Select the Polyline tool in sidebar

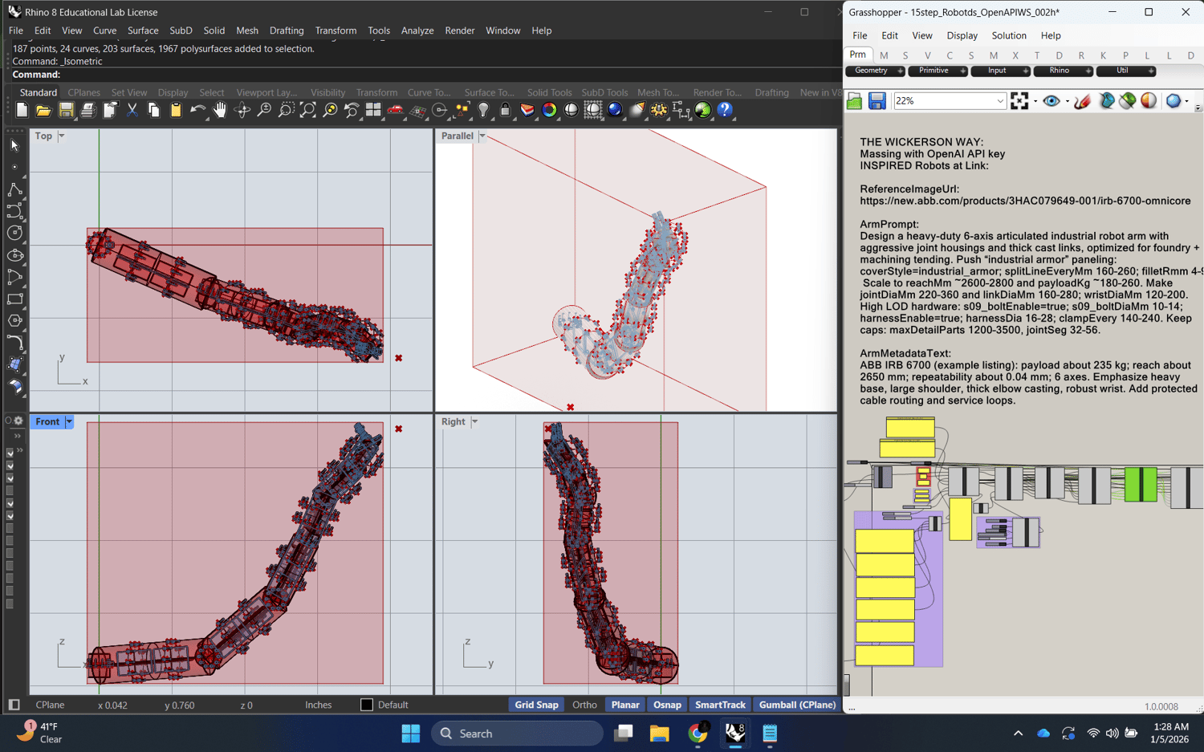click(14, 190)
